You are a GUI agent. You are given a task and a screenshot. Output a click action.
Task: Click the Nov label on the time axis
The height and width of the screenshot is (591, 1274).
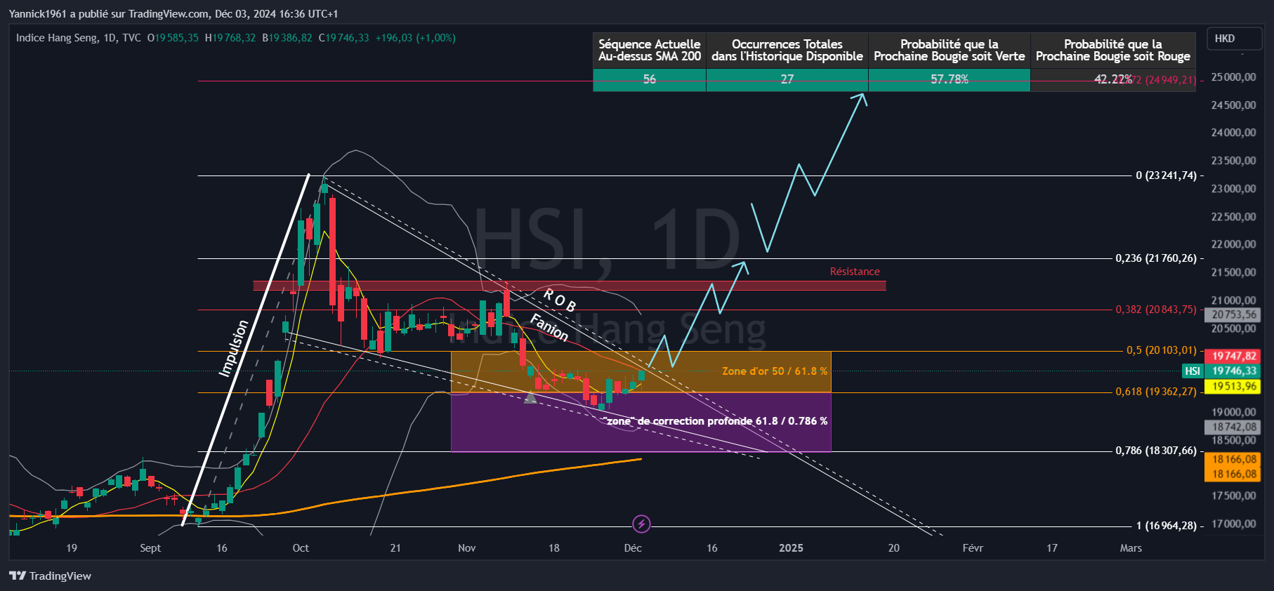[x=467, y=548]
